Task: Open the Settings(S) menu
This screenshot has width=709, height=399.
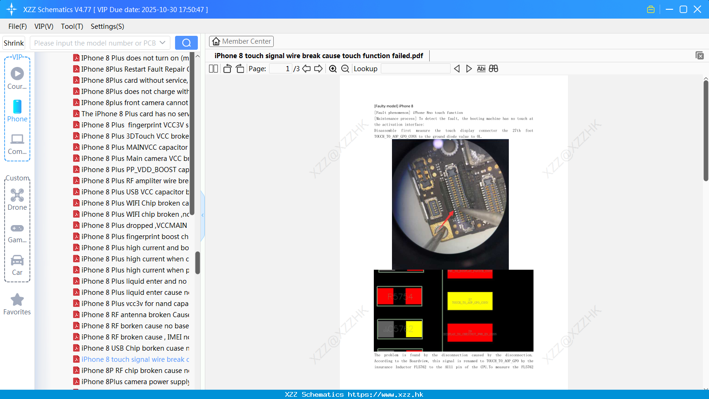Action: (108, 27)
